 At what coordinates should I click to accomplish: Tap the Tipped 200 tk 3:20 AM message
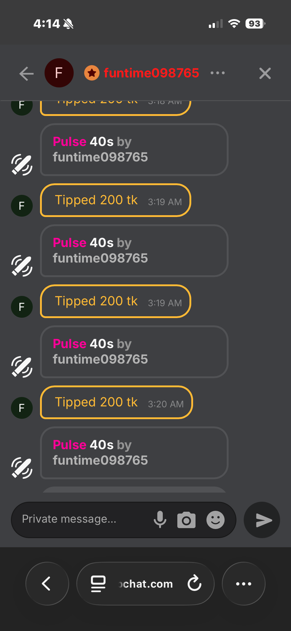(116, 402)
